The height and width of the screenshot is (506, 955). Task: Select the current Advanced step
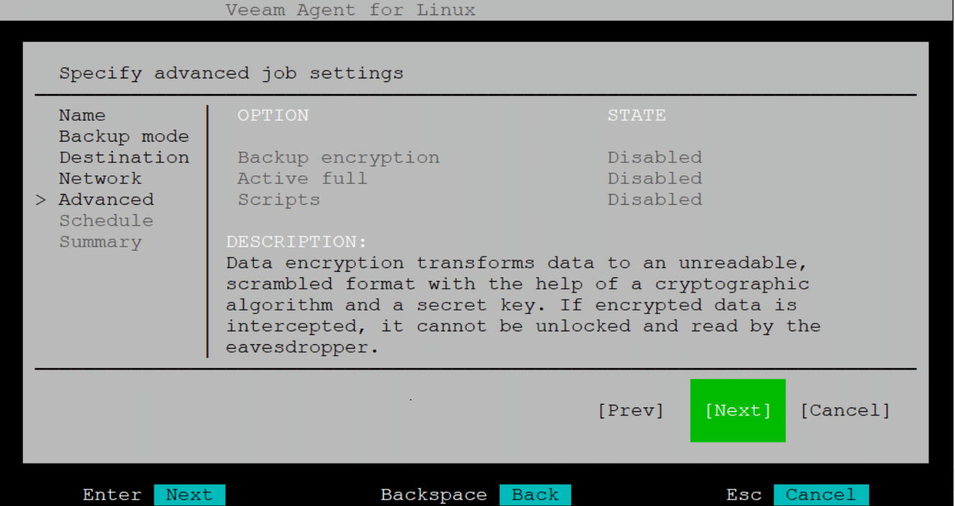[x=106, y=200]
